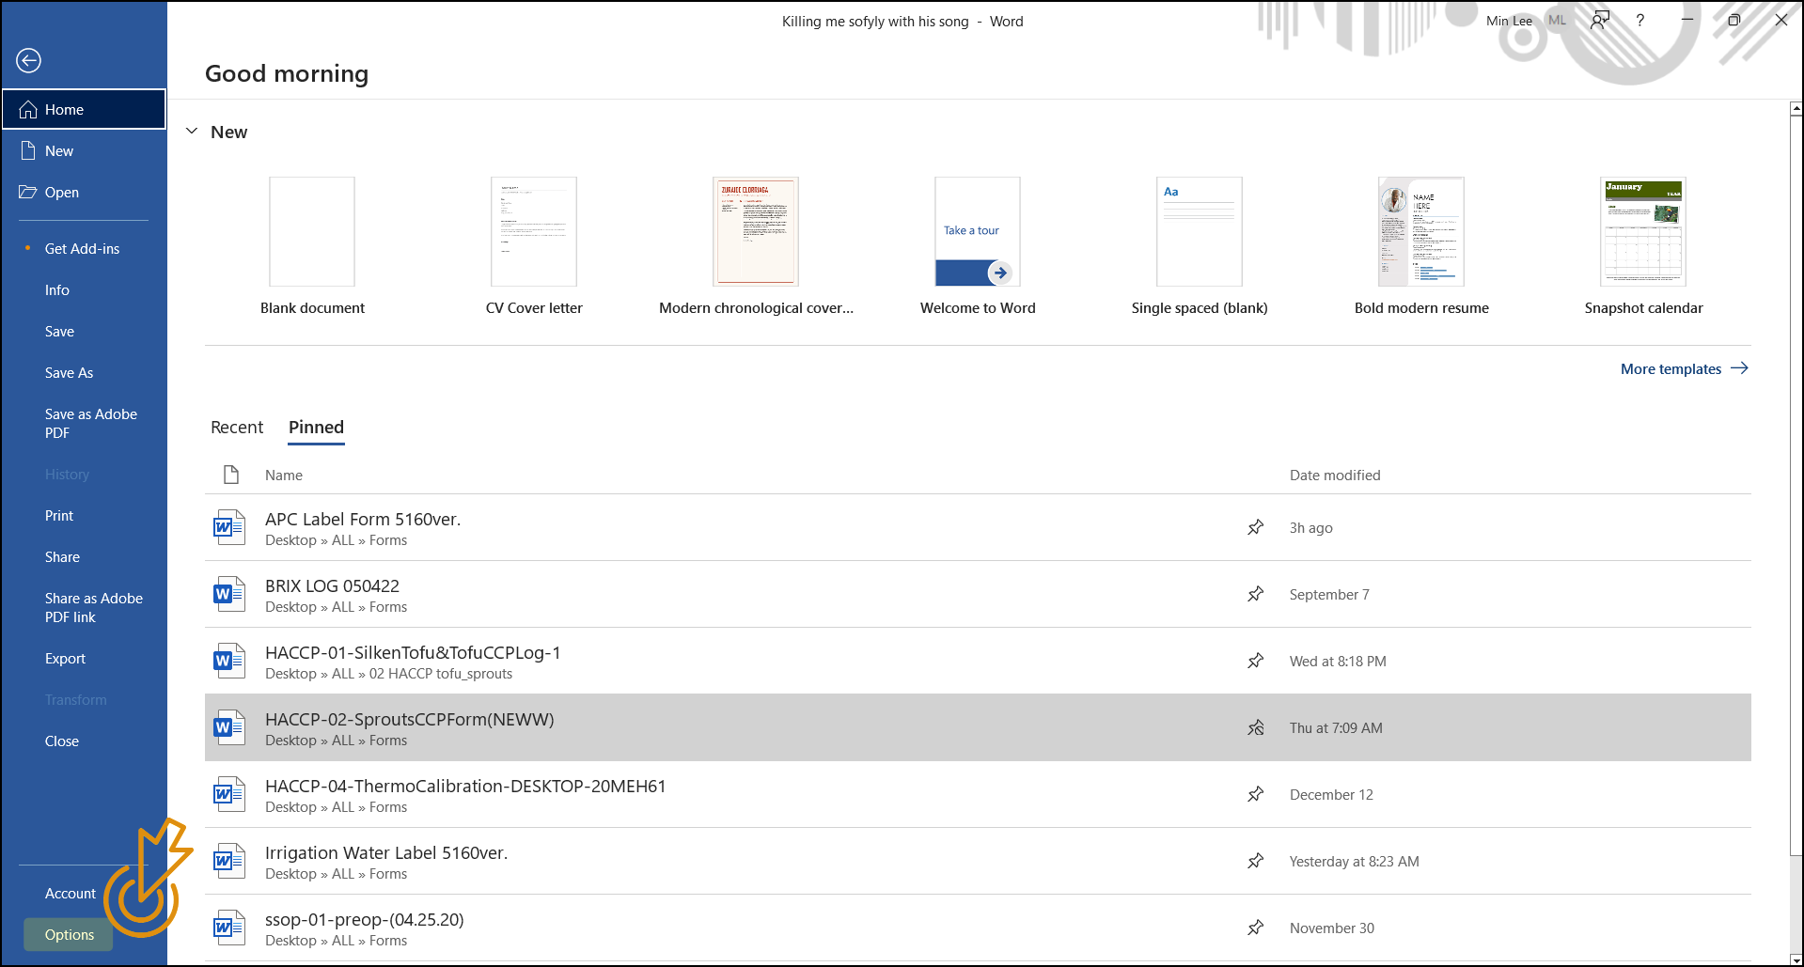Open the Home page in sidebar
This screenshot has height=967, width=1804.
[84, 109]
